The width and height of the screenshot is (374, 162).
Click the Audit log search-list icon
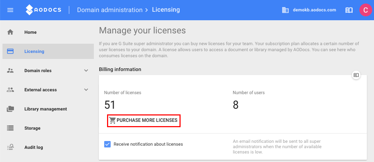point(10,147)
